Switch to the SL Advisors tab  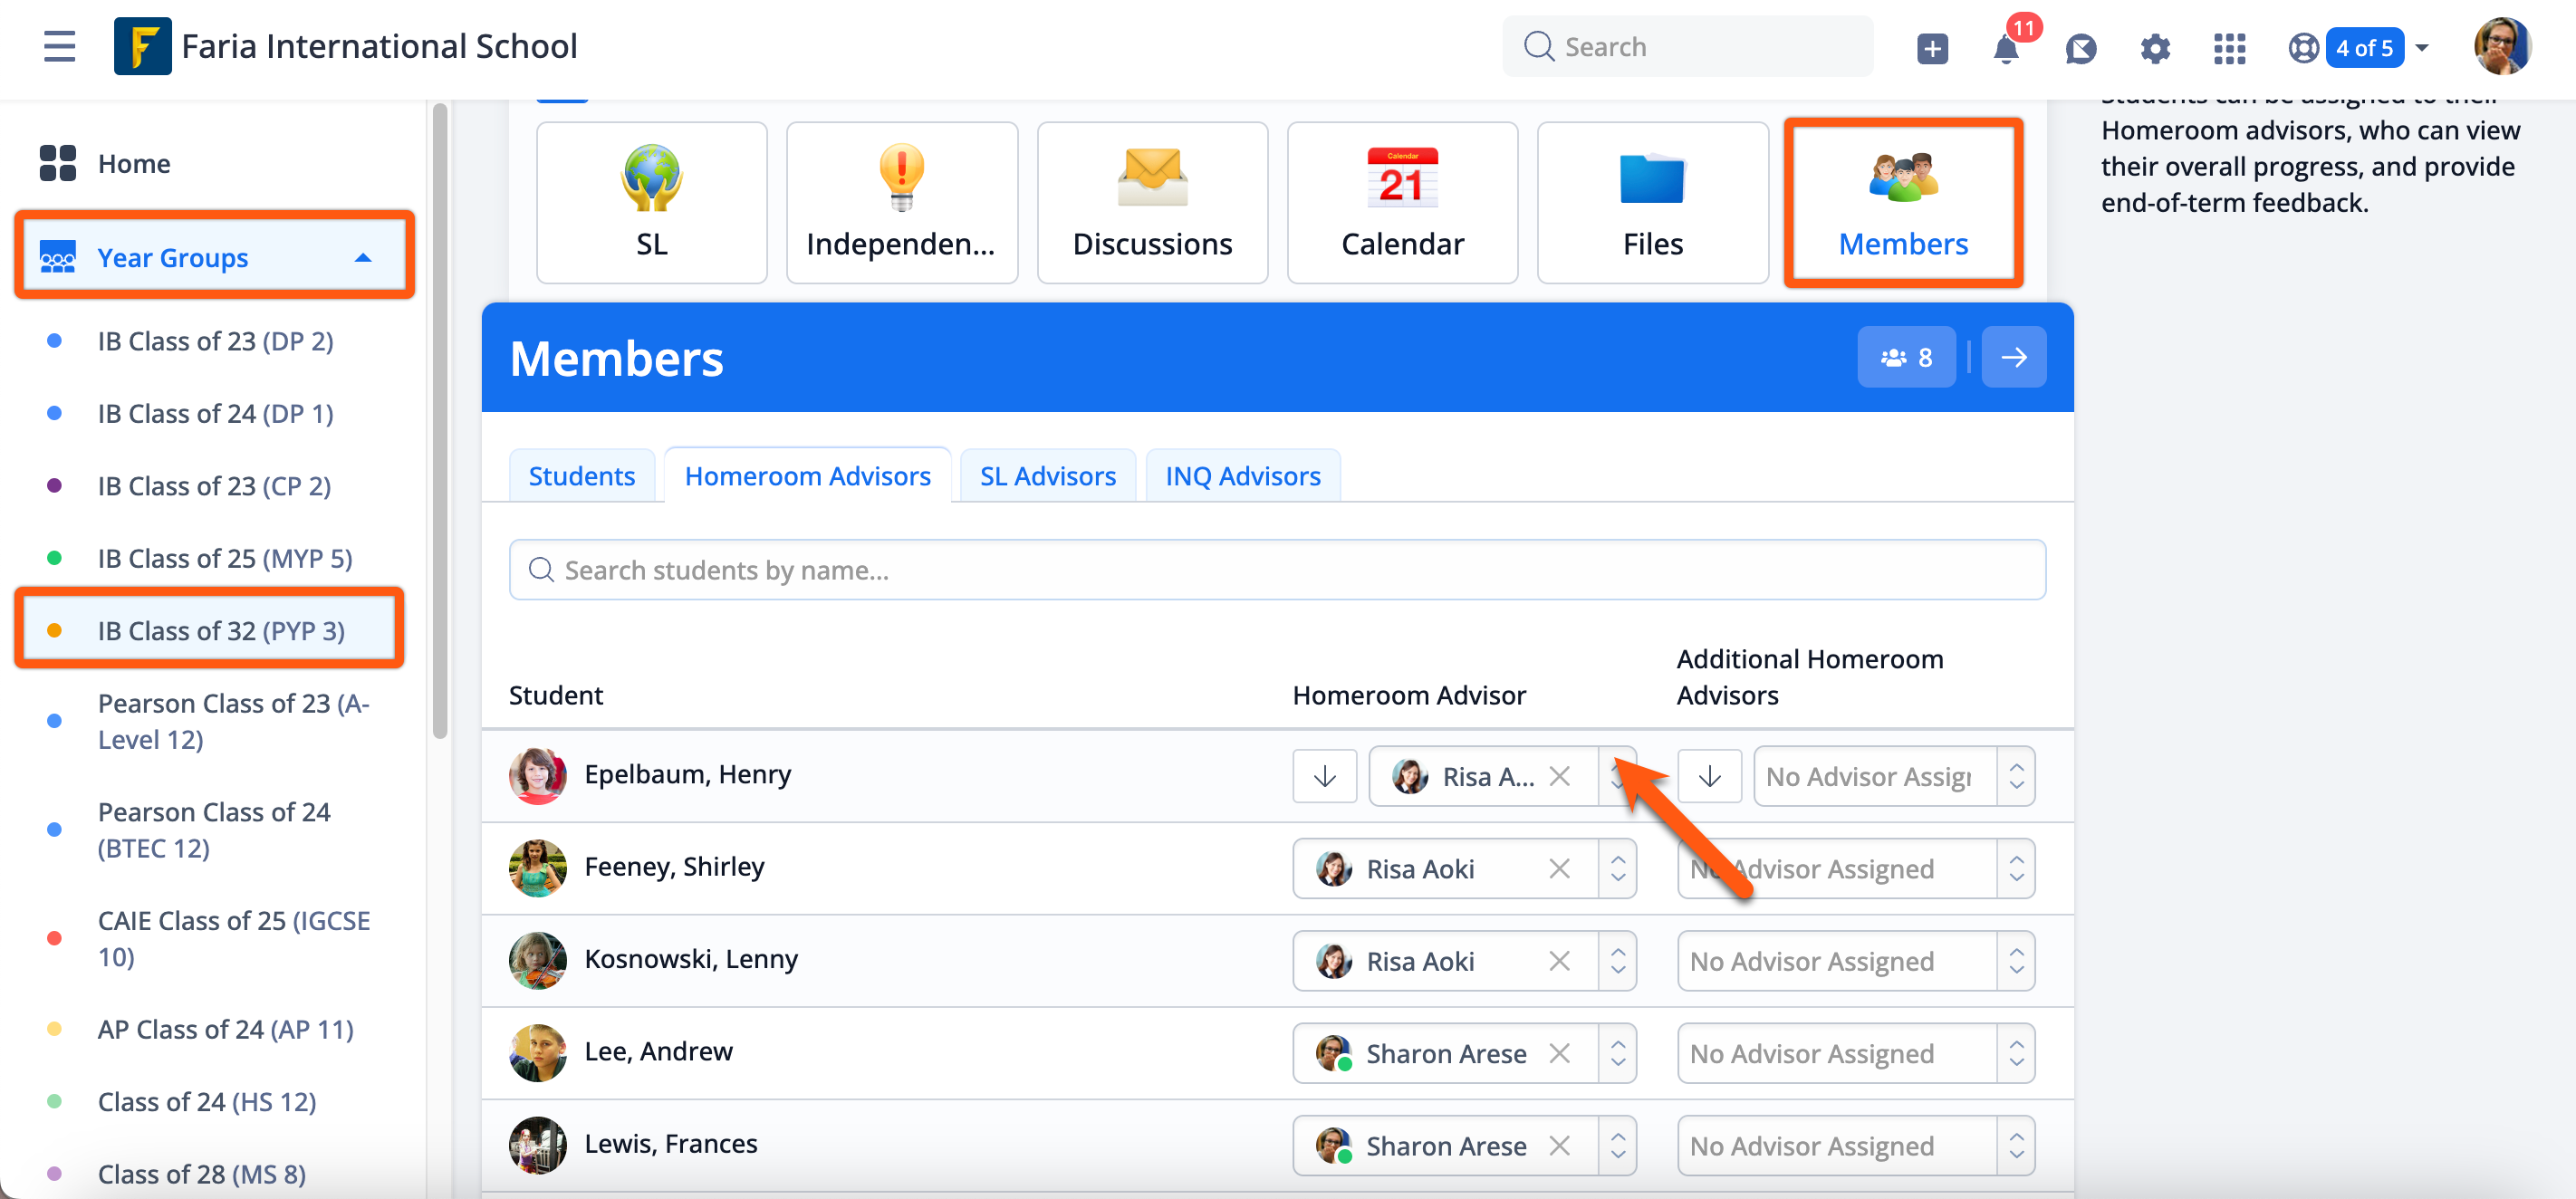[x=1047, y=476]
